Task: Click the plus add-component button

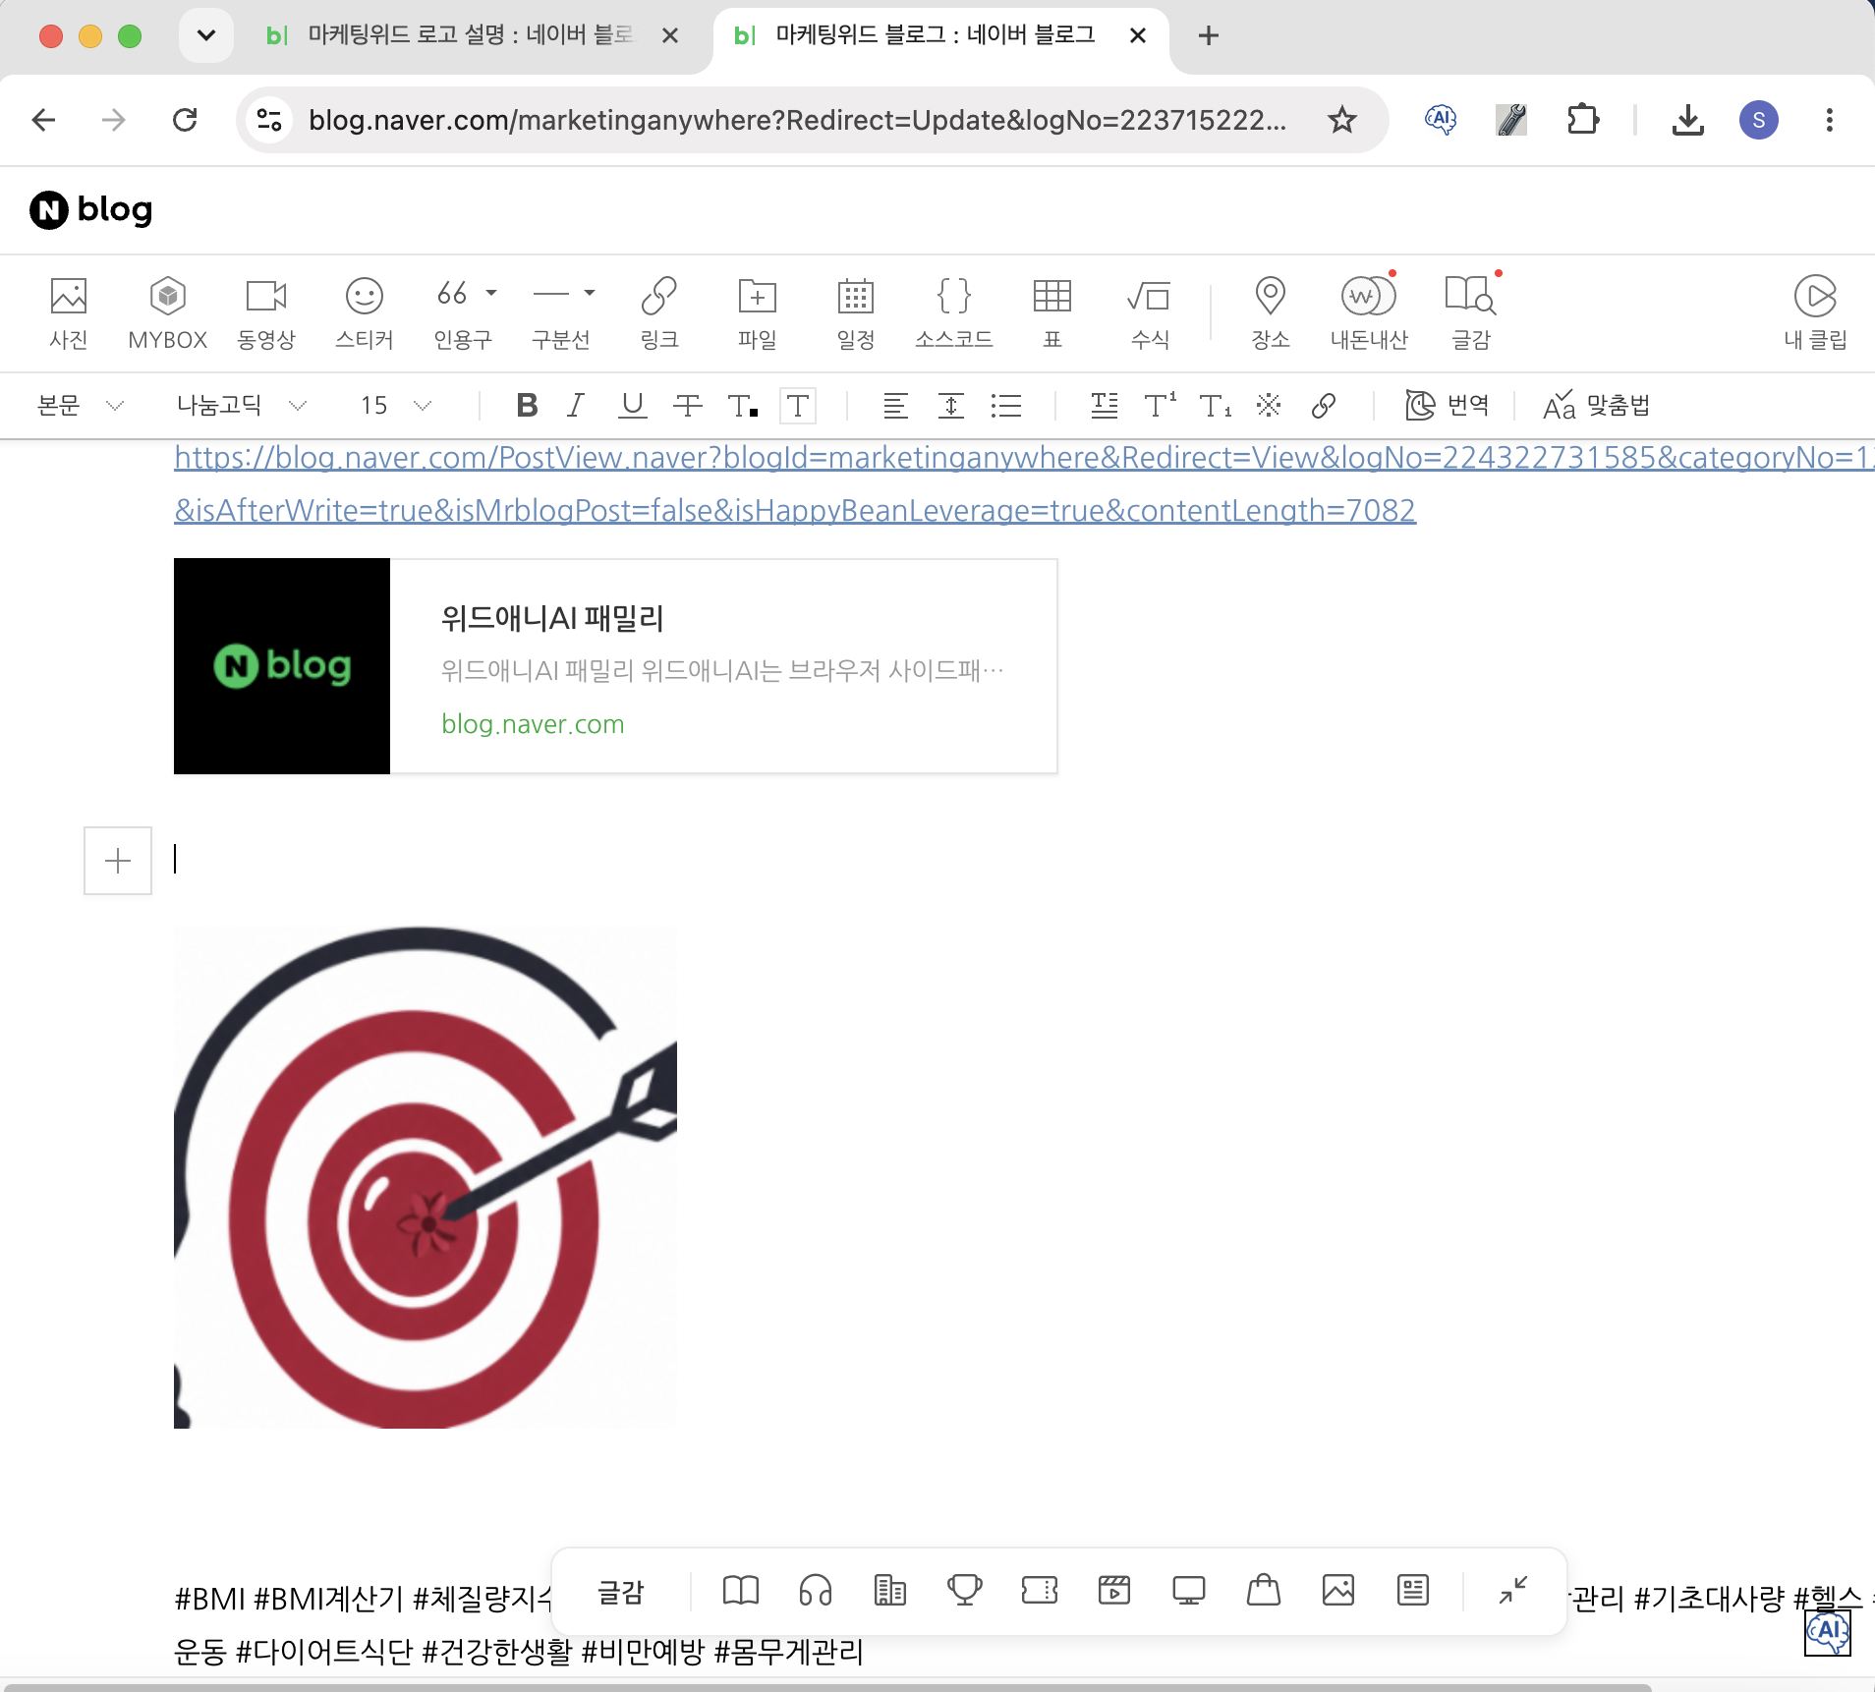Action: click(118, 861)
